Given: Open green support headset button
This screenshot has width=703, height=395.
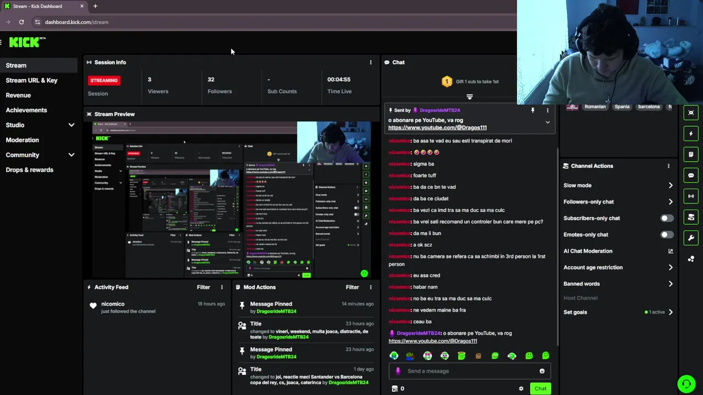Looking at the screenshot, I should [x=686, y=383].
